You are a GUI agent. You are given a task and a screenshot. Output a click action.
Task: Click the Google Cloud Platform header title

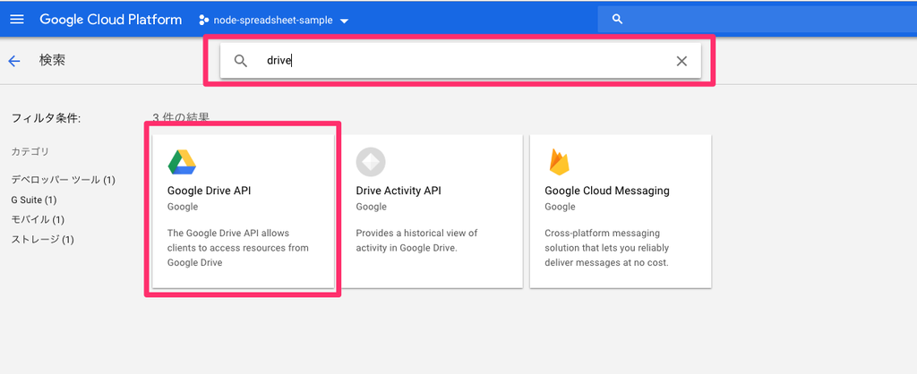pyautogui.click(x=110, y=20)
